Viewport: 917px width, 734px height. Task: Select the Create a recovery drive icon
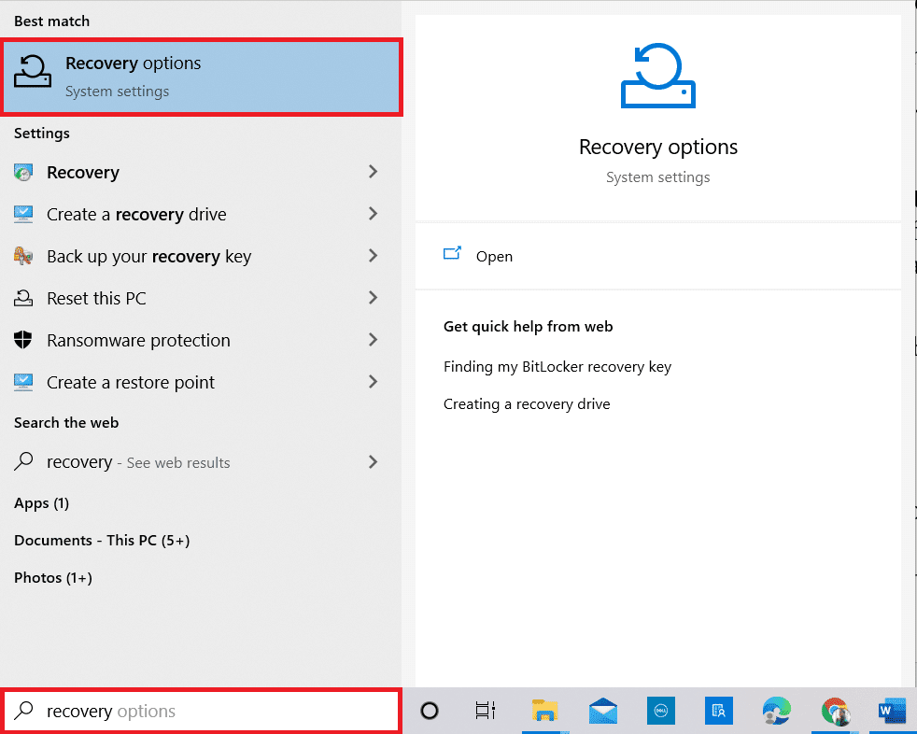click(25, 214)
